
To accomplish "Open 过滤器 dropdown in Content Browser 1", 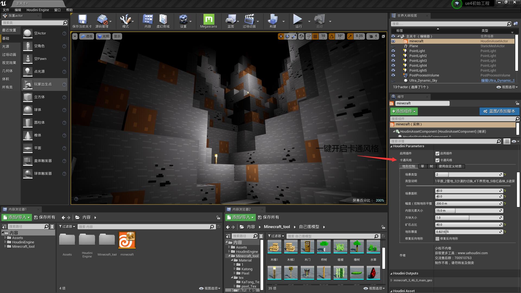I will pos(67,227).
